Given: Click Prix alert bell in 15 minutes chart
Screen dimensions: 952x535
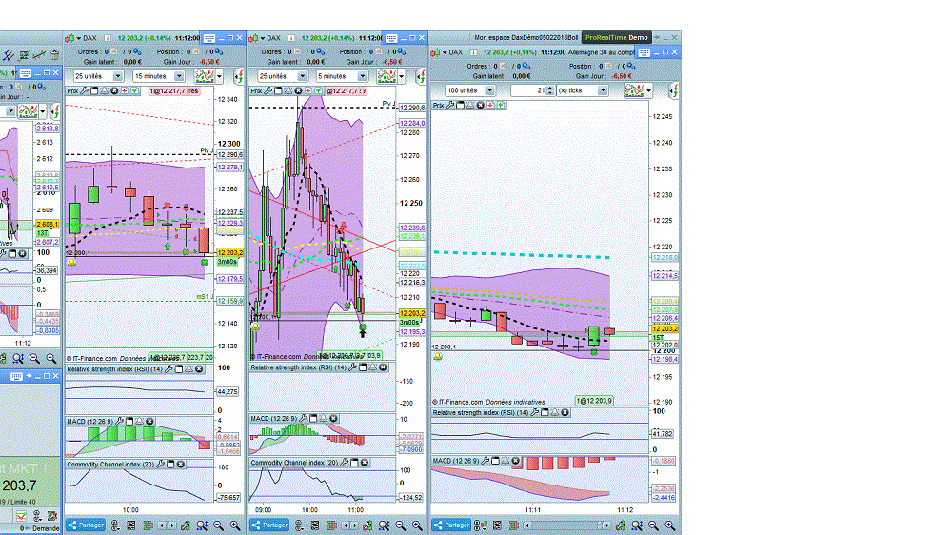Looking at the screenshot, I should tap(105, 90).
